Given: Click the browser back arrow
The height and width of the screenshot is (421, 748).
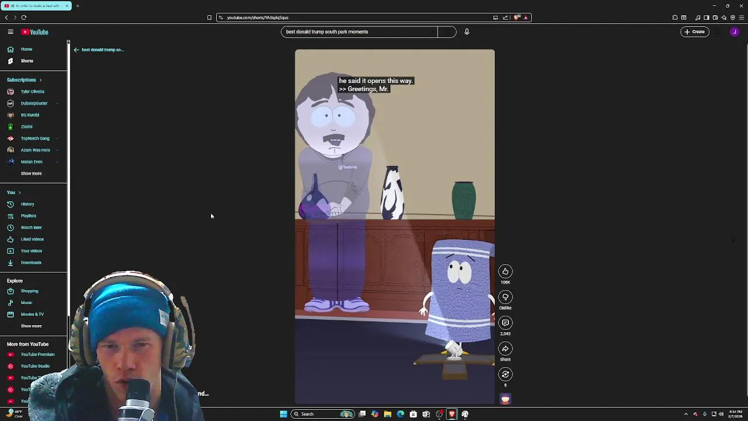Looking at the screenshot, I should point(6,18).
